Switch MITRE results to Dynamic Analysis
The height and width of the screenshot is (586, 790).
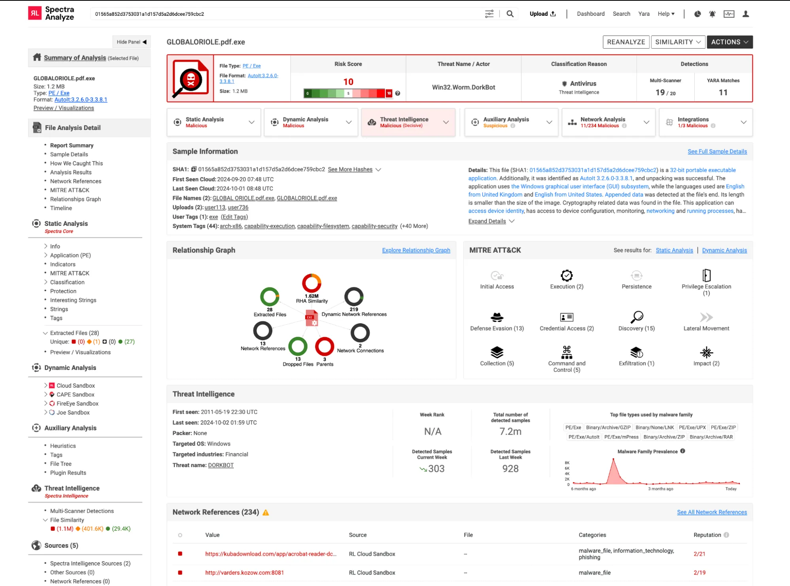pyautogui.click(x=724, y=250)
